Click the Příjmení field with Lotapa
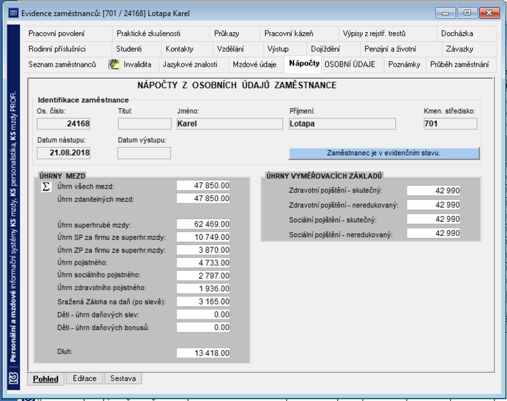This screenshot has height=401, width=507. click(x=342, y=124)
